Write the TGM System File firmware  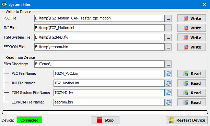(x=192, y=38)
